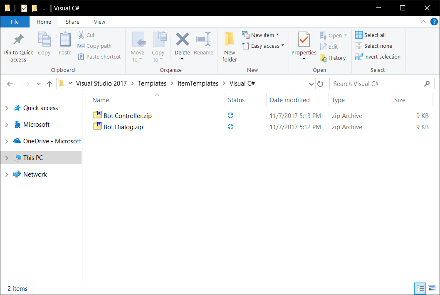
Task: Switch to the Share ribbon tab
Action: click(x=72, y=22)
